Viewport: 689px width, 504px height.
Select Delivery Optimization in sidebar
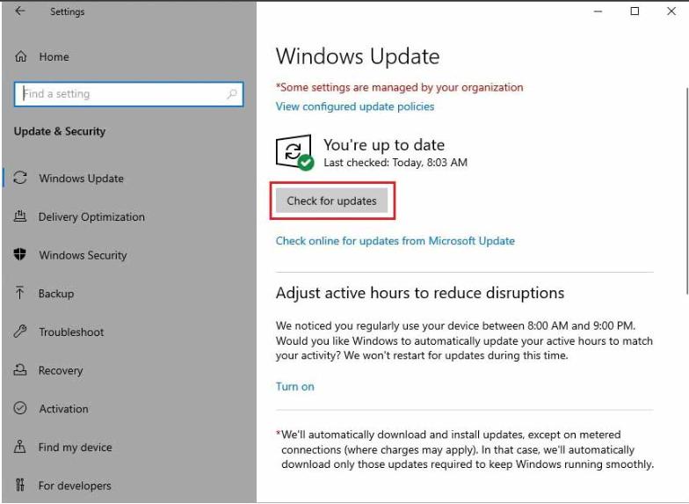coord(91,217)
